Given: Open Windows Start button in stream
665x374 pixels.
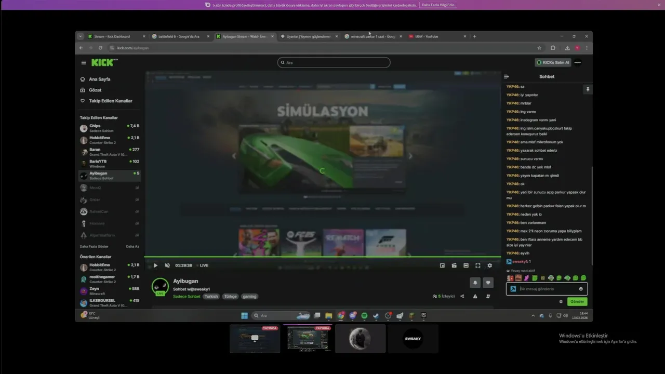Looking at the screenshot, I should (244, 315).
